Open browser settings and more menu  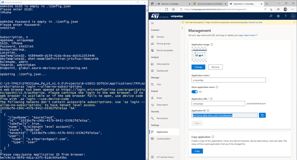click(293, 9)
